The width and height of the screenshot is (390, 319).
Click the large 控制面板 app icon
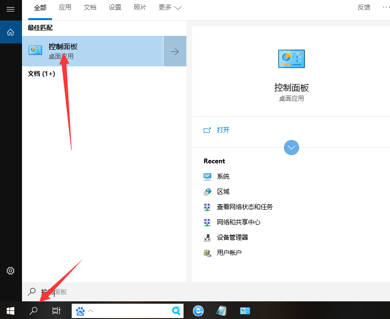pos(291,59)
